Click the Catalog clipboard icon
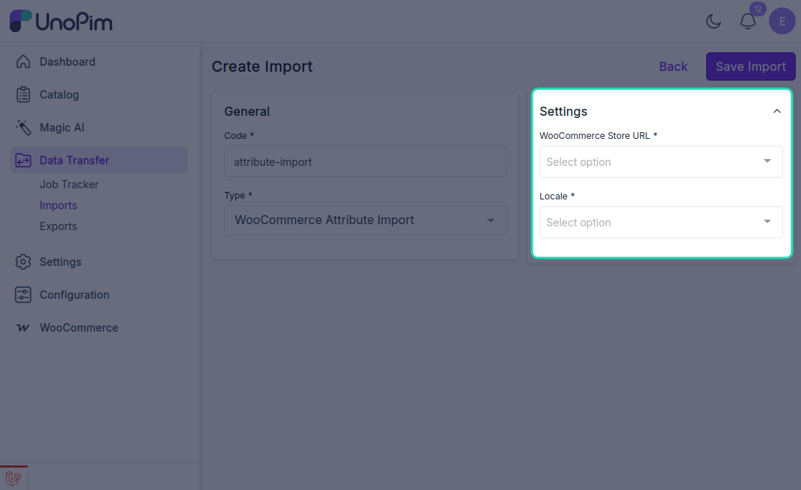Image resolution: width=801 pixels, height=490 pixels. pyautogui.click(x=23, y=94)
